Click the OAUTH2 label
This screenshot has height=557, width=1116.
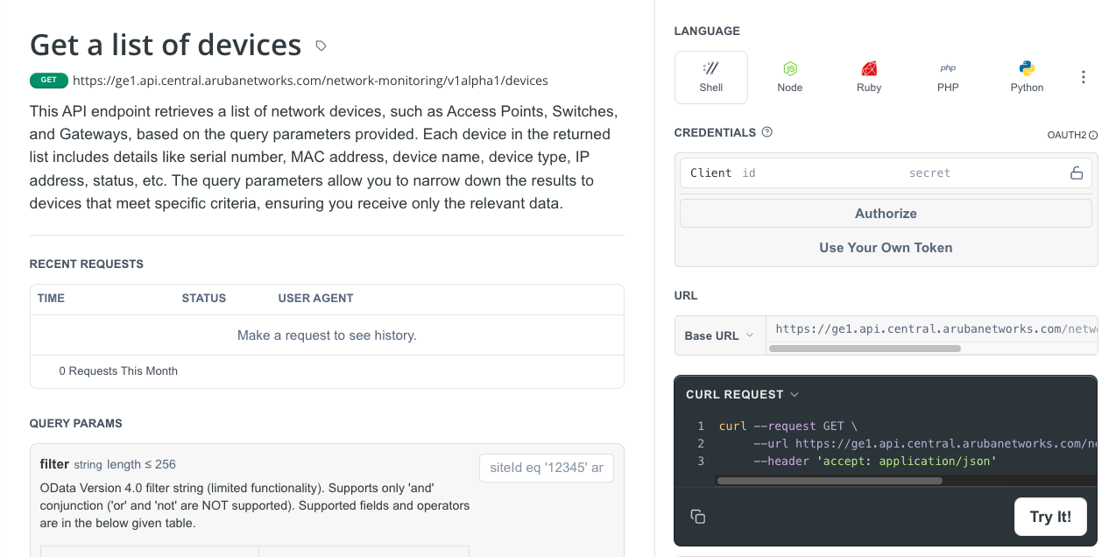pyautogui.click(x=1067, y=136)
